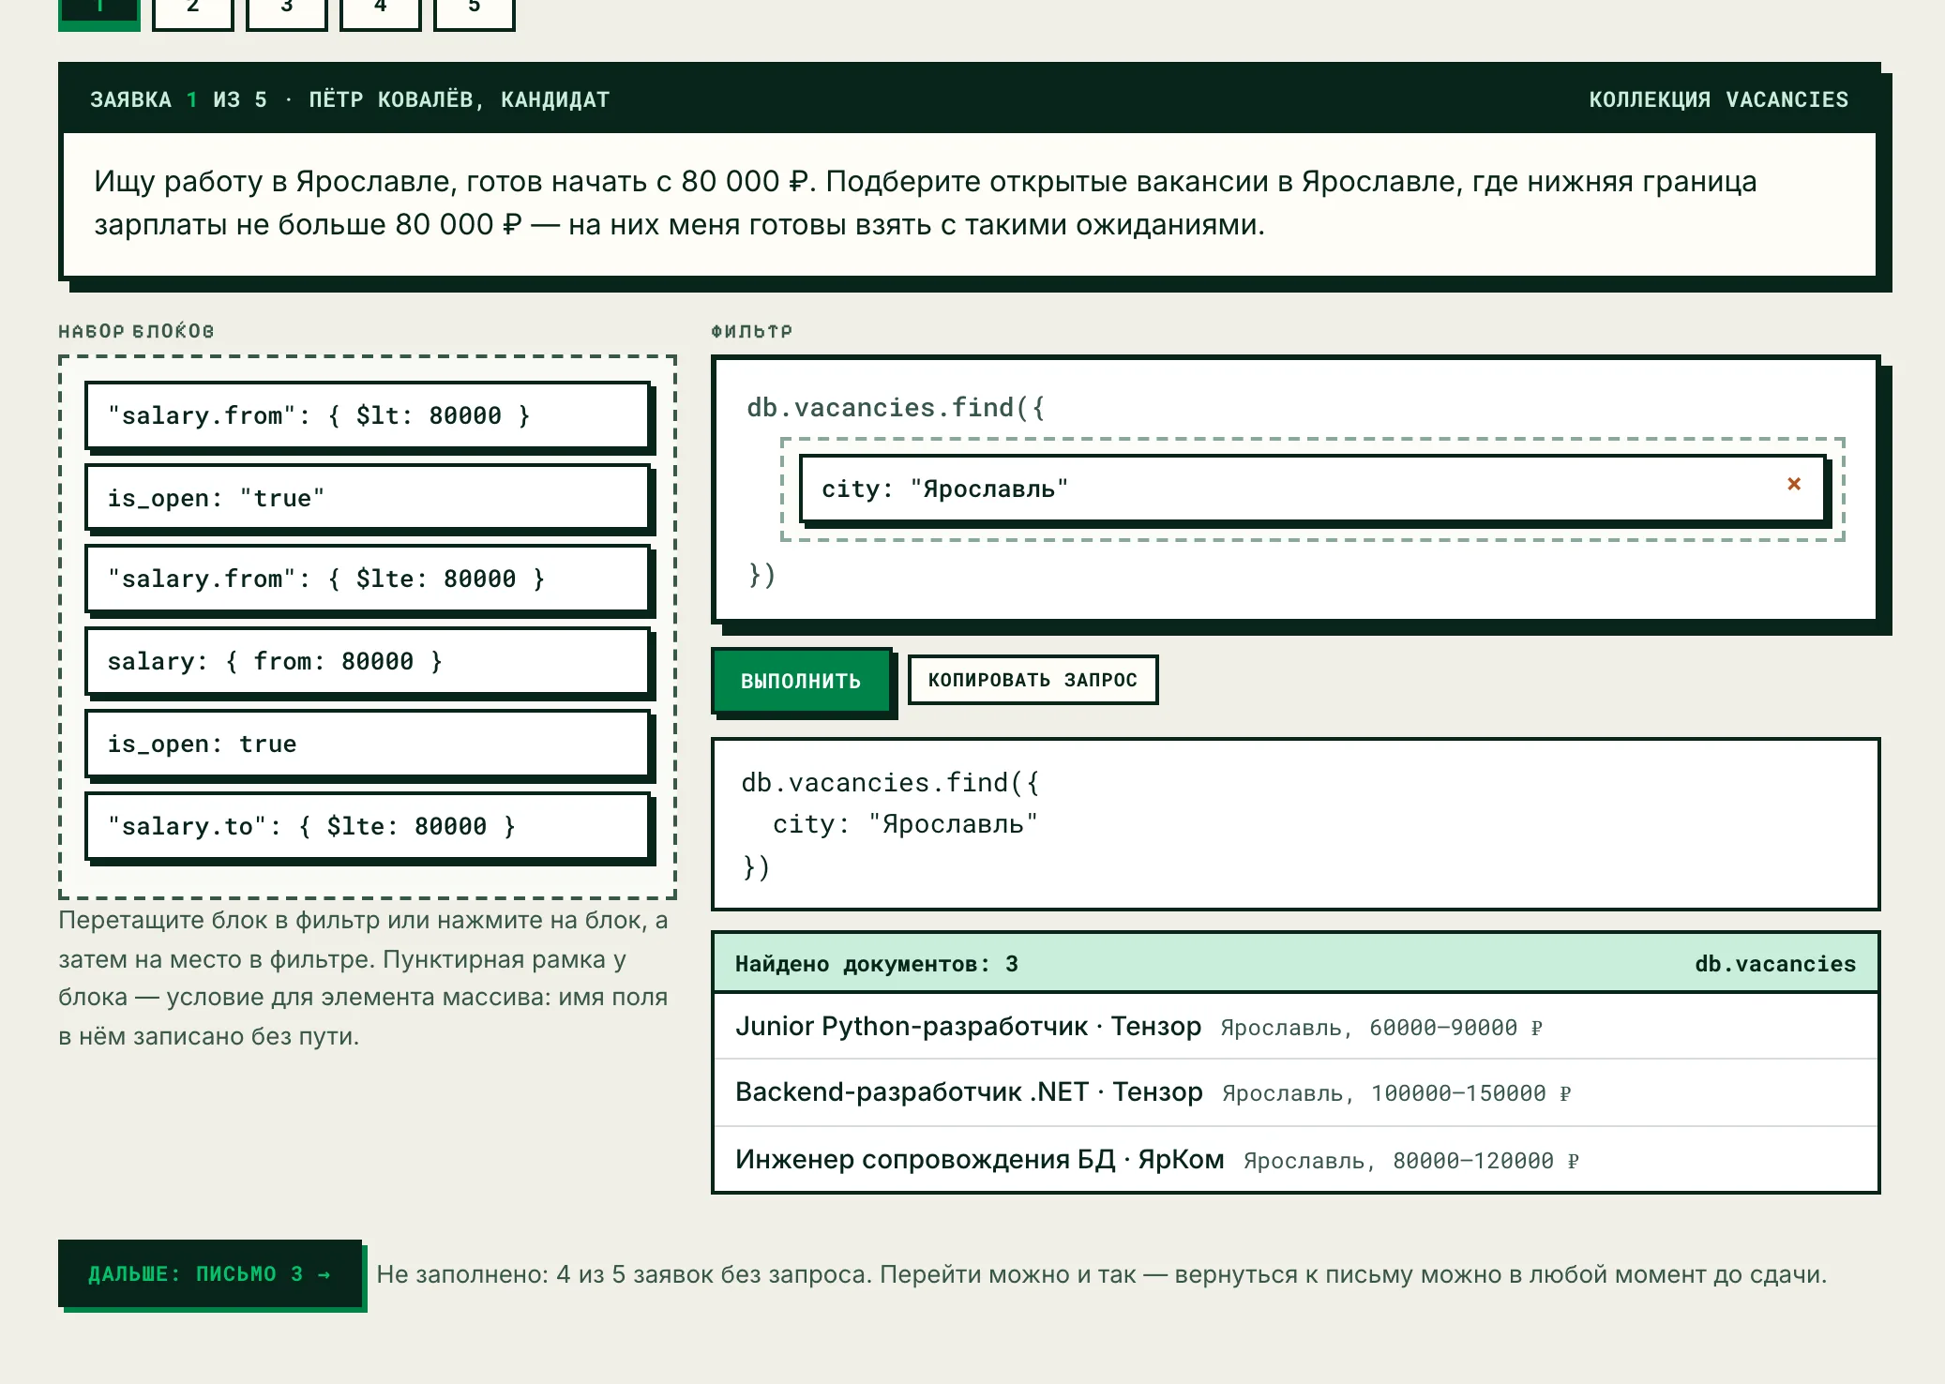Remove the city Ярославль block from filter
The height and width of the screenshot is (1384, 1945).
[x=1793, y=484]
